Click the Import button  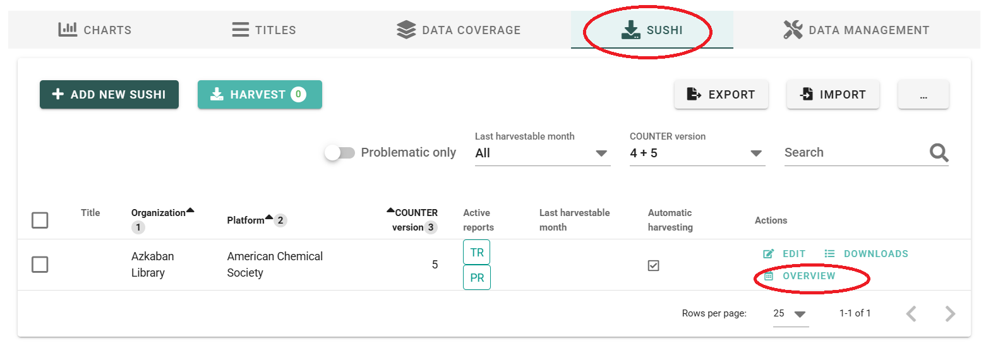(833, 95)
